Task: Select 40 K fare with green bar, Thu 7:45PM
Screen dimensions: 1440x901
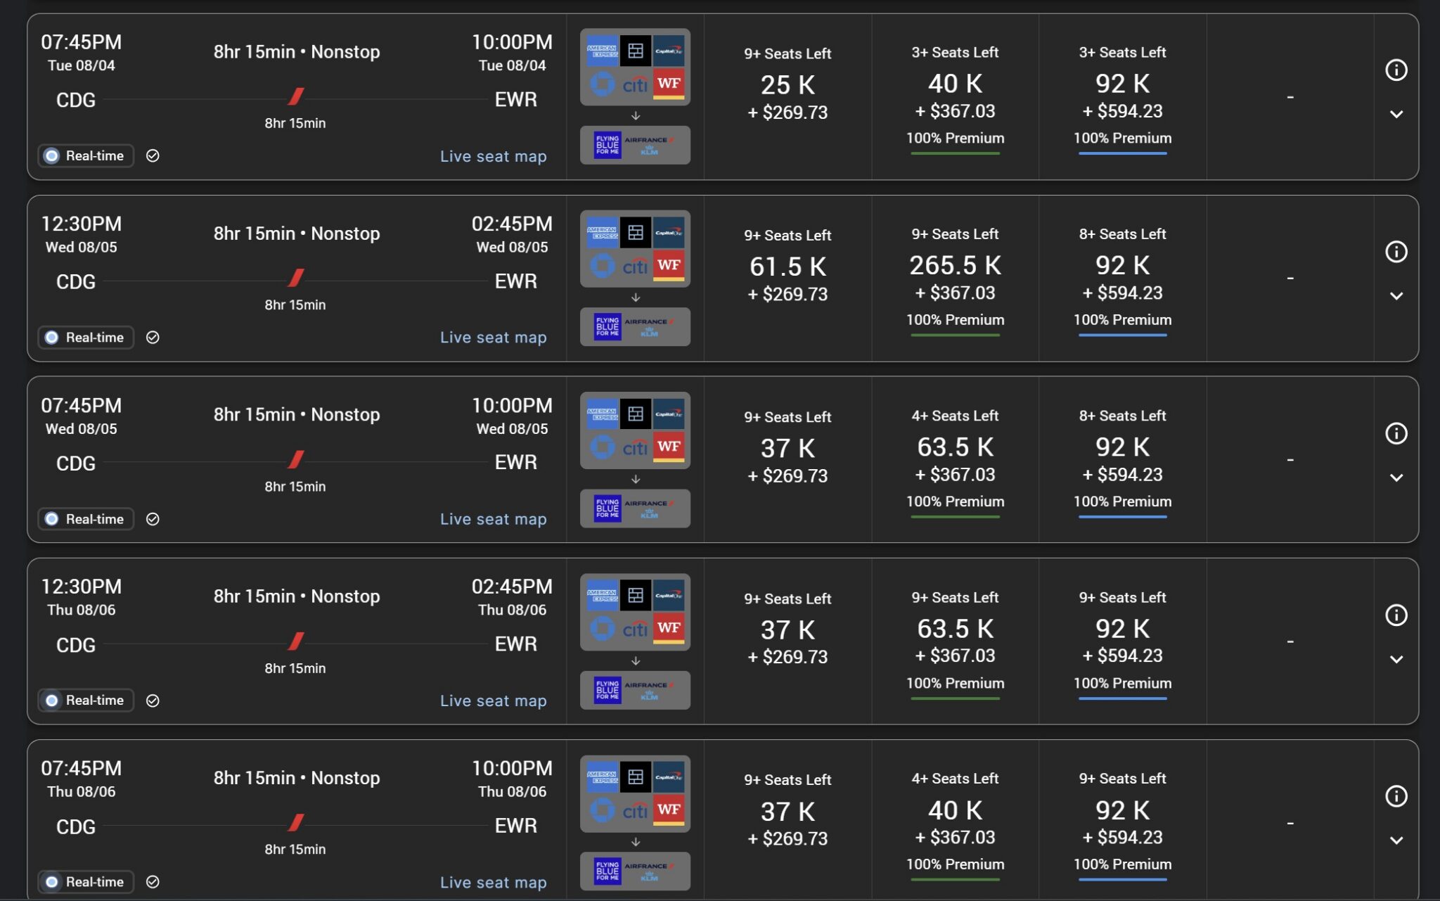Action: coord(955,811)
